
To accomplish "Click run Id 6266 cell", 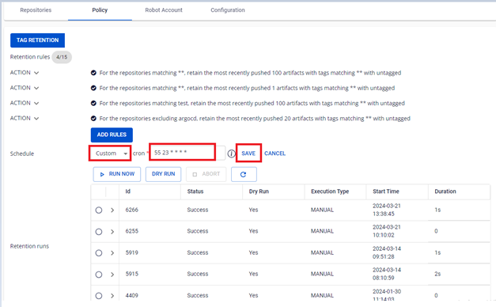I will 131,210.
